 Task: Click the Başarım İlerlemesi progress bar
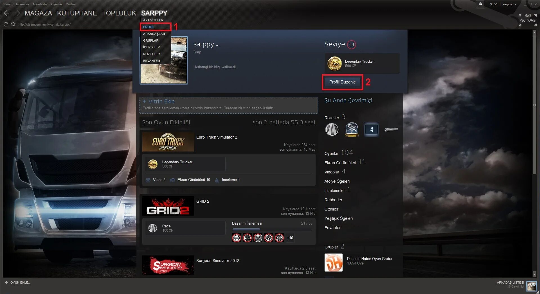coord(272,229)
